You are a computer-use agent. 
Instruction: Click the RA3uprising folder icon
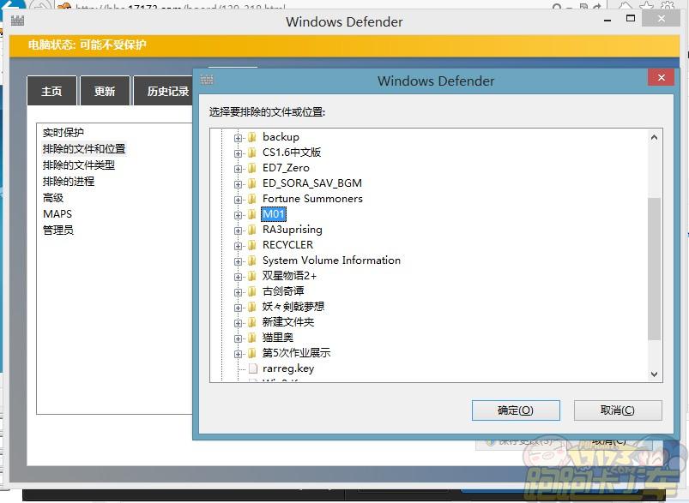[x=252, y=230]
